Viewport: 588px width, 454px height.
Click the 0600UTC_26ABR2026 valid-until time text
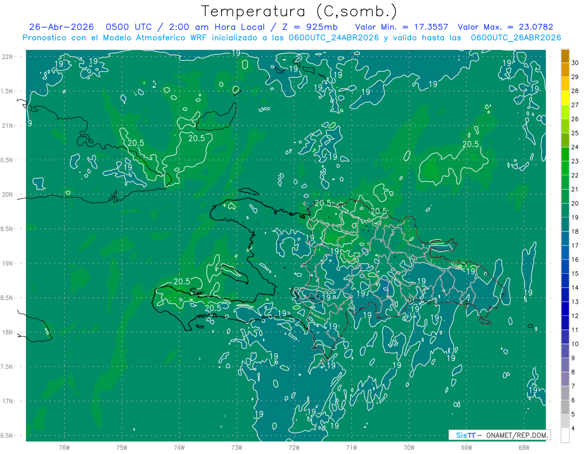(x=516, y=37)
